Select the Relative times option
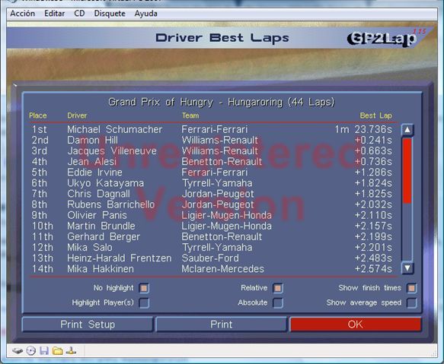The image size is (444, 364). coord(277,288)
